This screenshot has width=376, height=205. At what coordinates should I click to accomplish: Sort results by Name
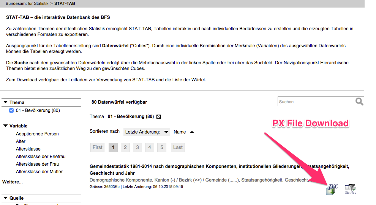pyautogui.click(x=180, y=132)
